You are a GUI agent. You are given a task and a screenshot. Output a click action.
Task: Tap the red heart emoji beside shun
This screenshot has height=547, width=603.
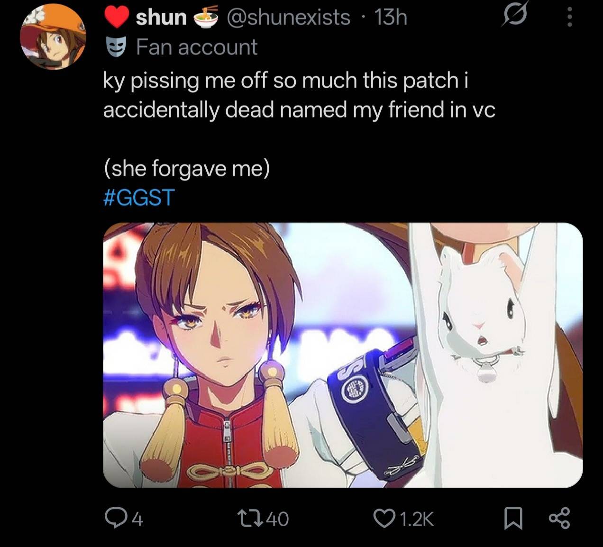click(x=116, y=18)
